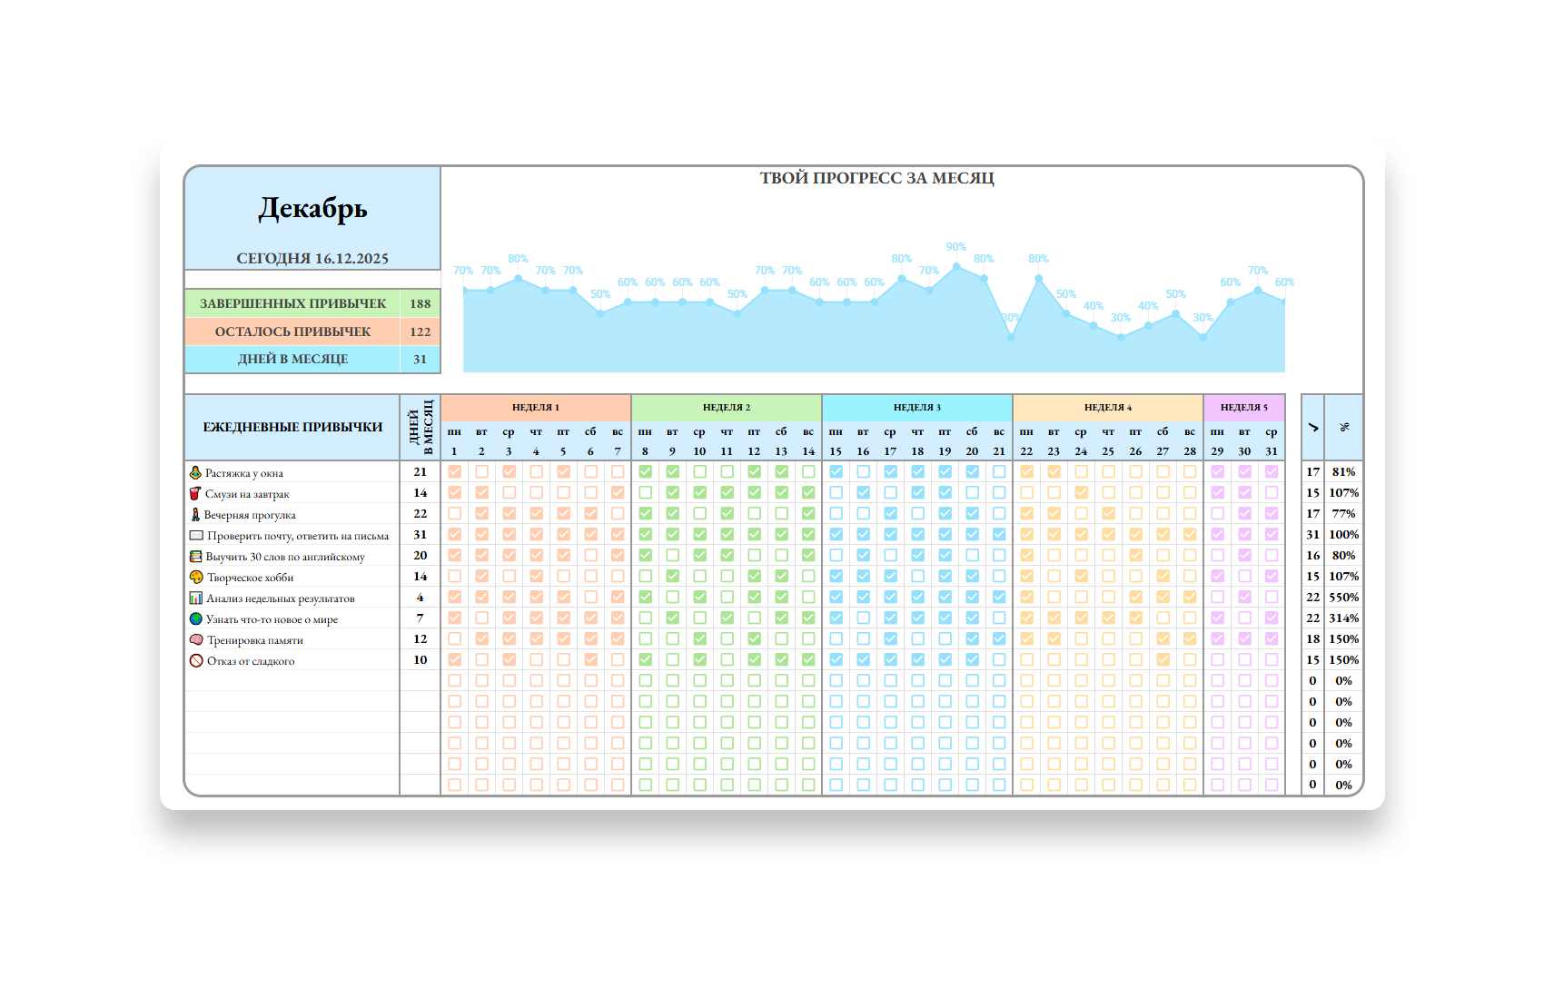Check day 2 box for Растяжка у окна

pos(481,471)
